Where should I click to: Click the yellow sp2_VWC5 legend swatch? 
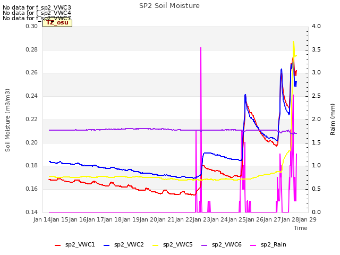[156, 245]
